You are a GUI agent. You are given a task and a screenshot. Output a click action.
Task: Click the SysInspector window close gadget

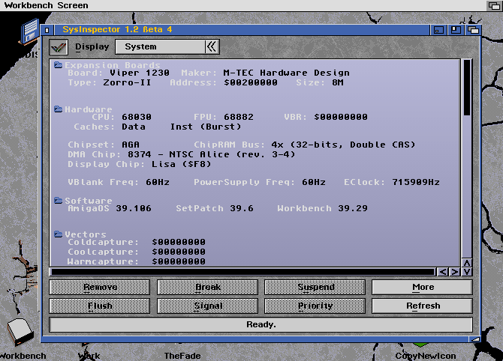(47, 30)
